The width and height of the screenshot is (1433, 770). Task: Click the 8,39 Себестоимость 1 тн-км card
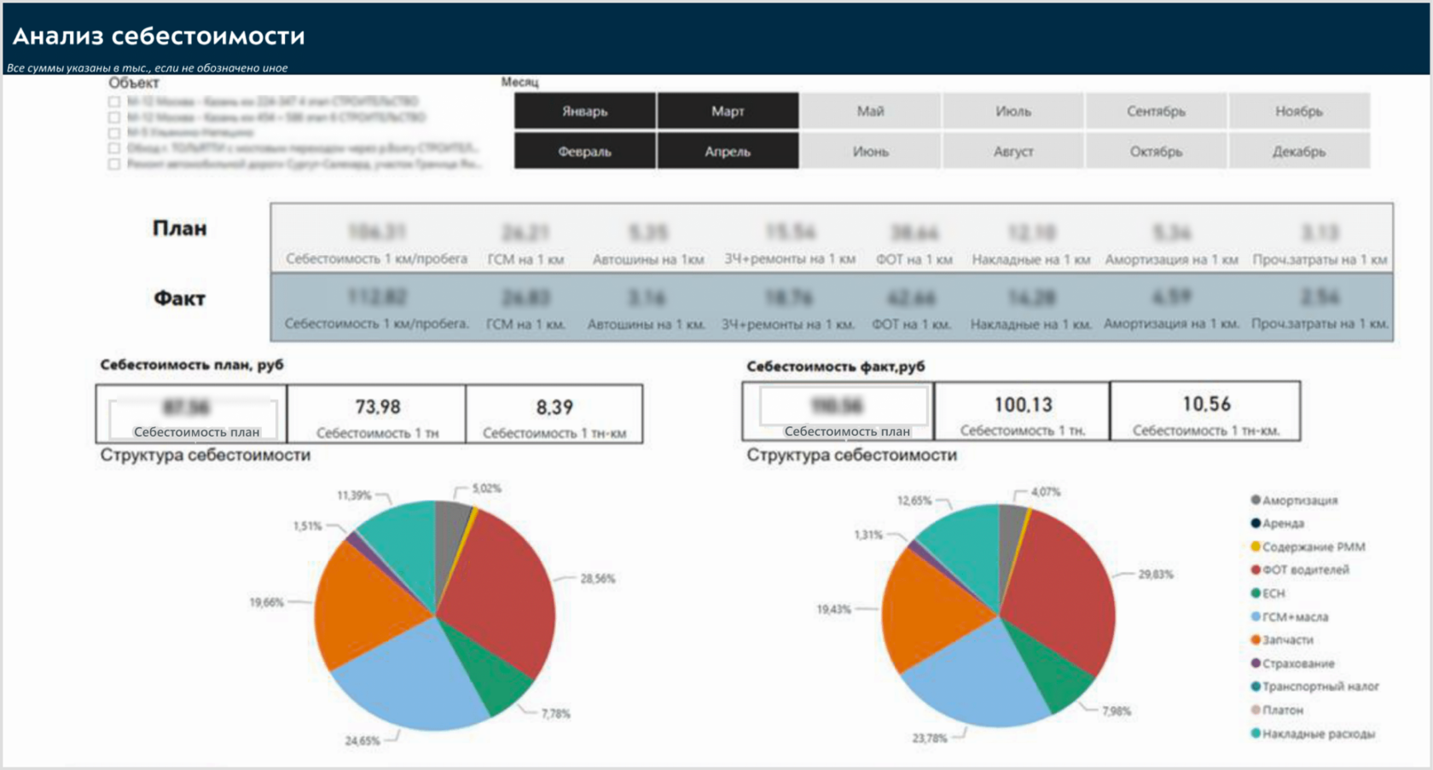[554, 414]
